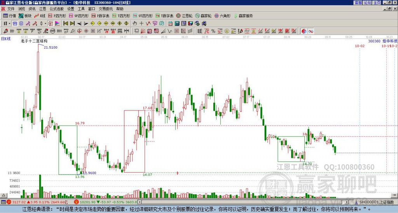
Task: Launch the 赢家轮 wheel tool
Action: pyautogui.click(x=203, y=16)
